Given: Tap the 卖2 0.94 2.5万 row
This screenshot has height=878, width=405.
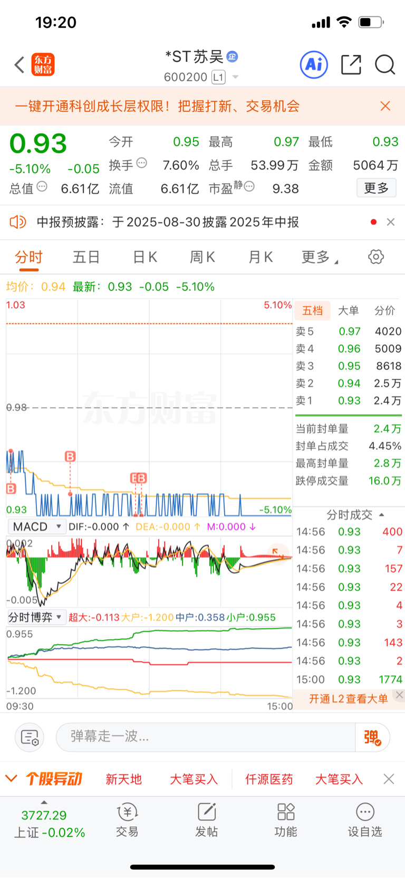Looking at the screenshot, I should pos(349,383).
